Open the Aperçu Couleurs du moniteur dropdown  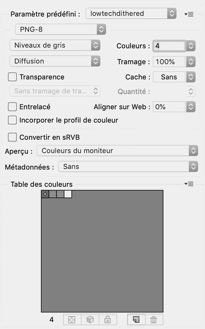[117, 151]
